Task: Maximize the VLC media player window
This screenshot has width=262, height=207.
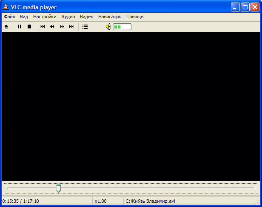Action: 245,7
